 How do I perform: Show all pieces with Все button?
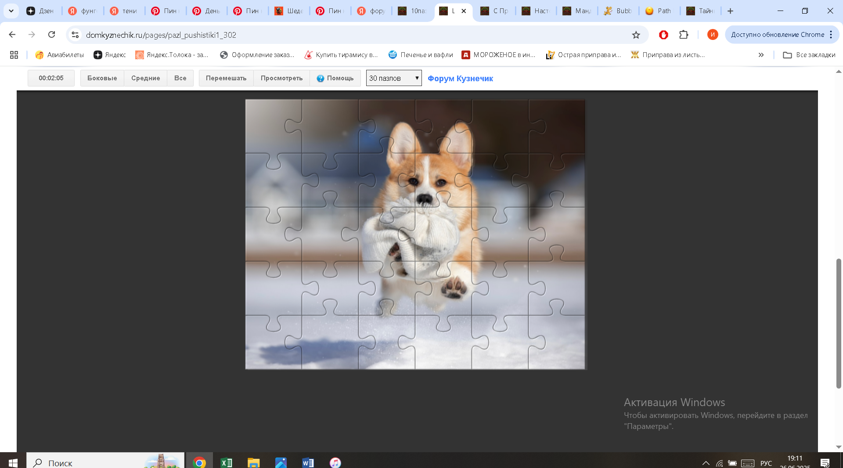pos(180,78)
